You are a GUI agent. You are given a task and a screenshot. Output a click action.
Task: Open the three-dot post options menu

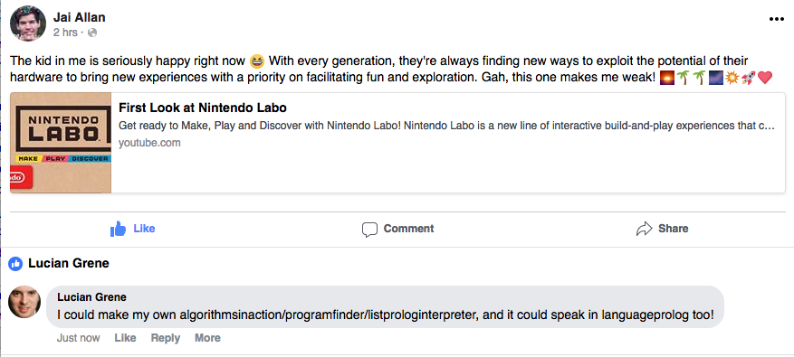(776, 19)
